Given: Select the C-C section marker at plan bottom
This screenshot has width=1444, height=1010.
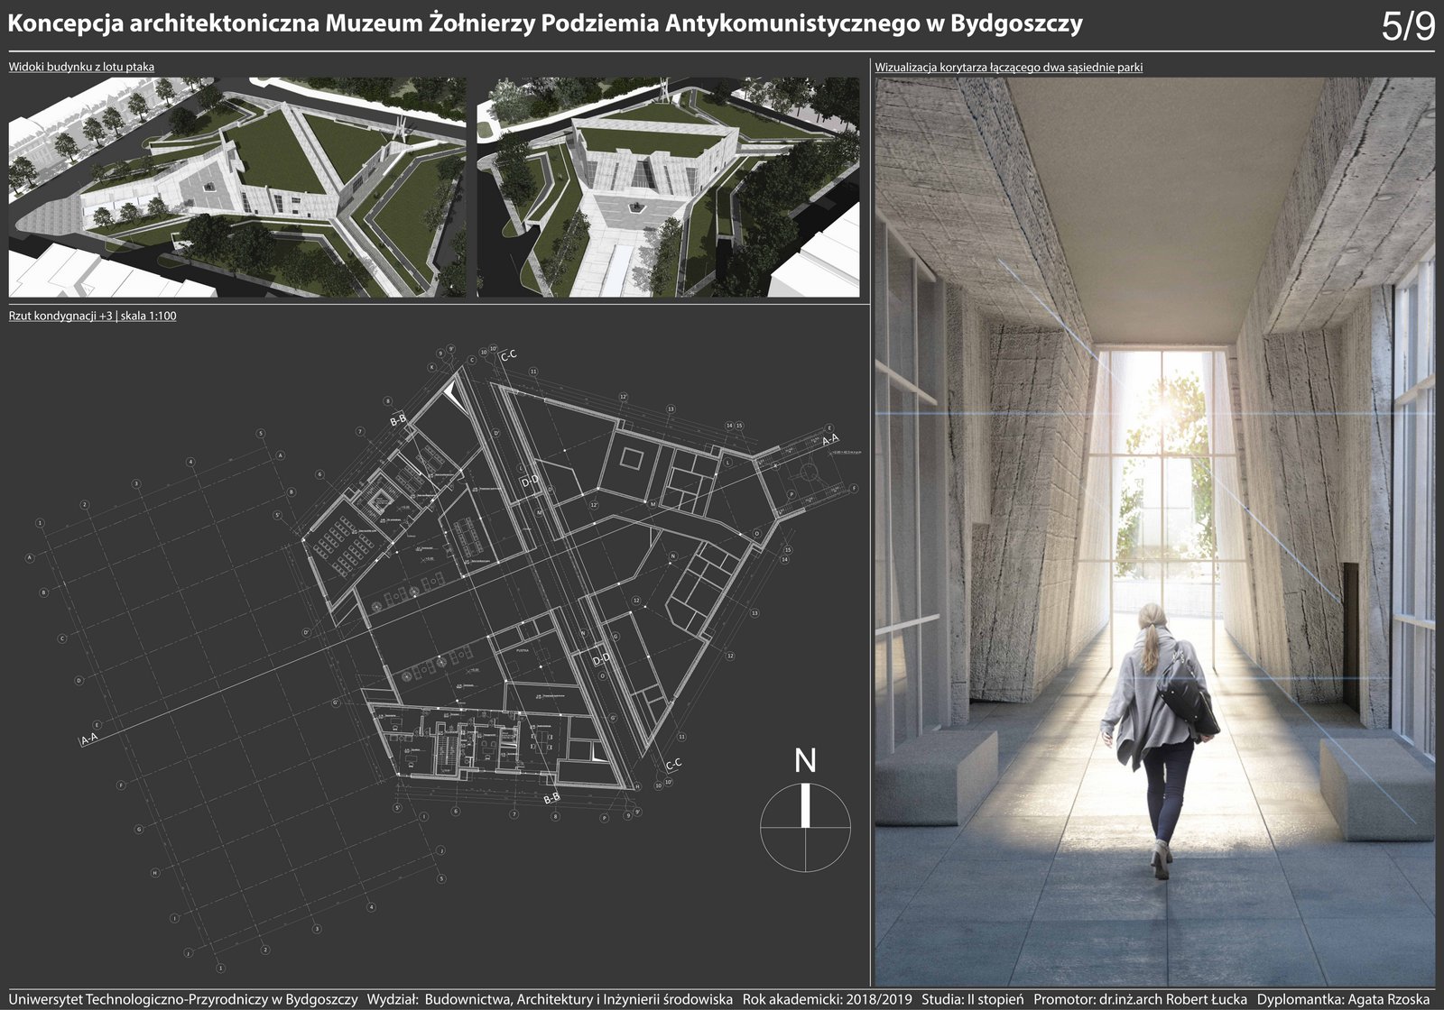Looking at the screenshot, I should (x=673, y=765).
